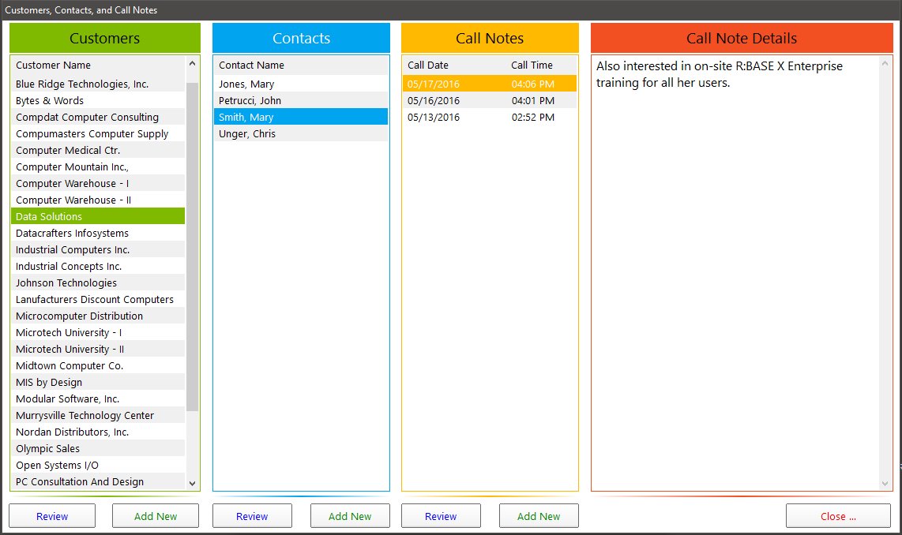
Task: Click the Review button under Customers
Action: pyautogui.click(x=52, y=516)
